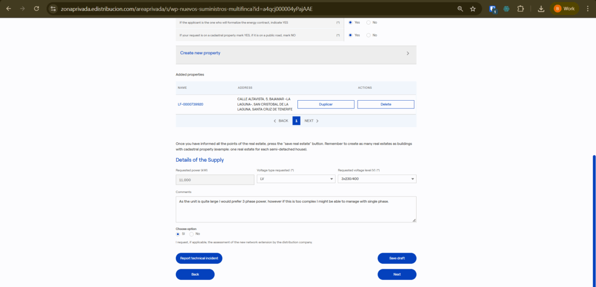The height and width of the screenshot is (287, 596).
Task: Bookmark this page with the star icon
Action: [x=473, y=9]
